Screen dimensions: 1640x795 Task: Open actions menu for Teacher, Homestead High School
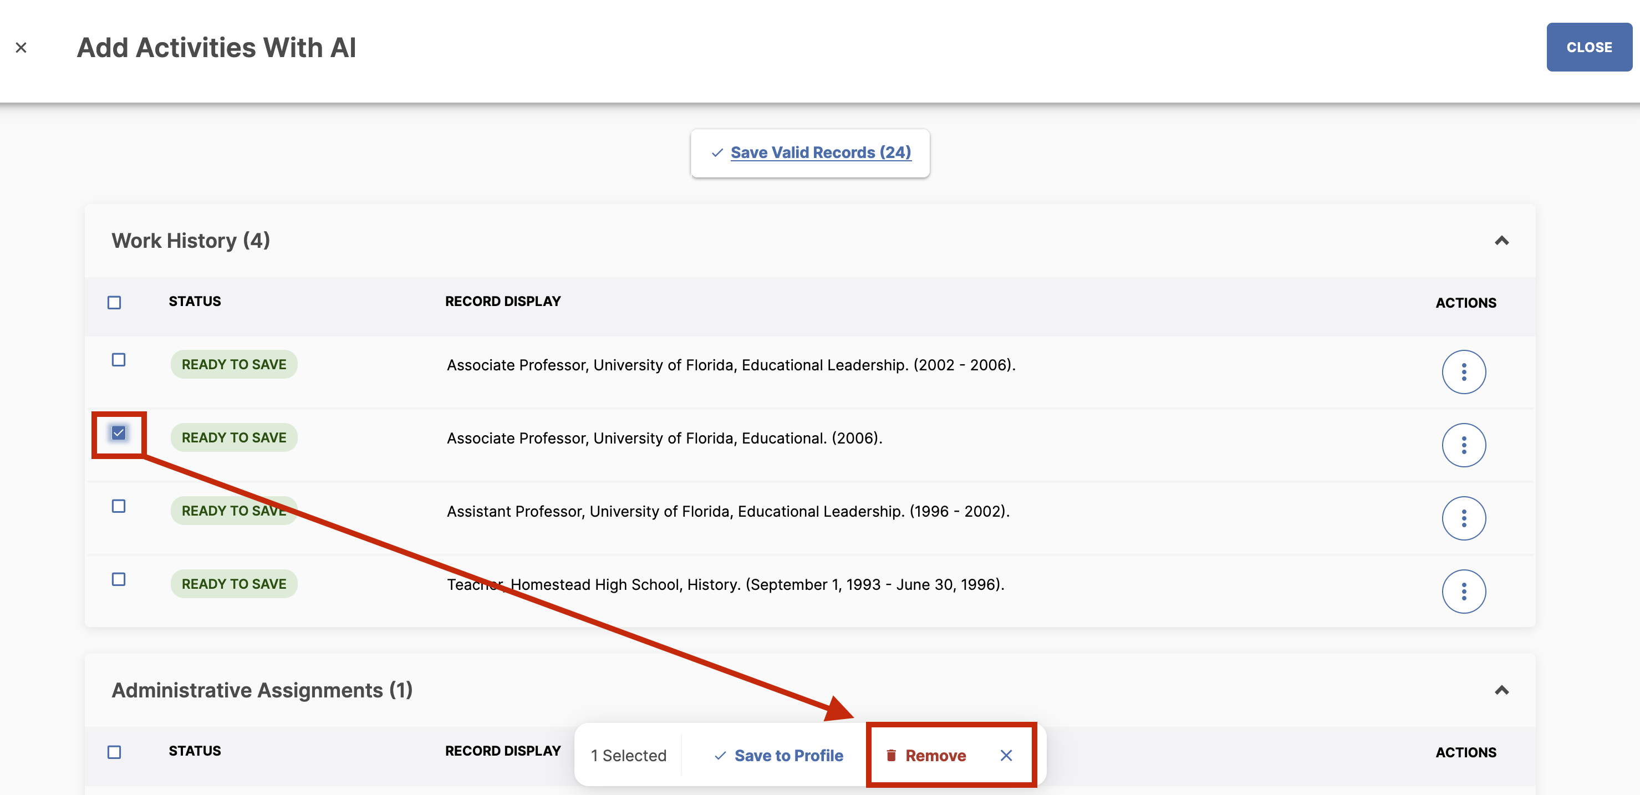(1464, 592)
